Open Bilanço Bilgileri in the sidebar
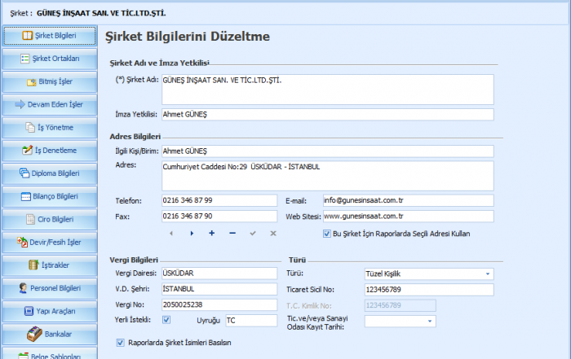The image size is (571, 359). point(50,196)
